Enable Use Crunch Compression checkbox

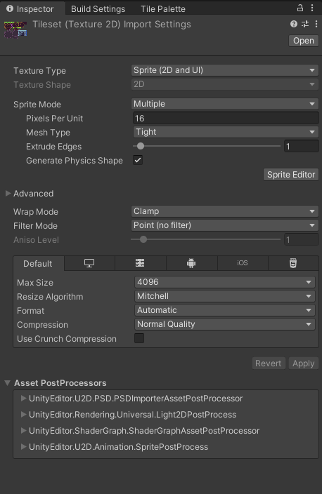coord(139,338)
